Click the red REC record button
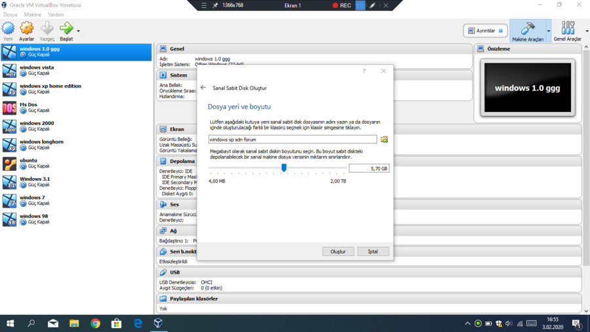Viewport: 590px width, 332px height. [342, 5]
